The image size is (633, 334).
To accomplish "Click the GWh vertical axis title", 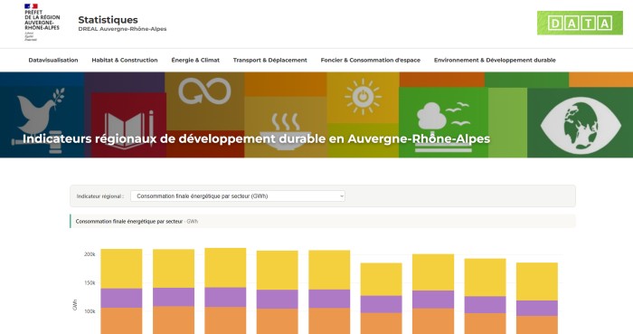I will click(x=75, y=305).
